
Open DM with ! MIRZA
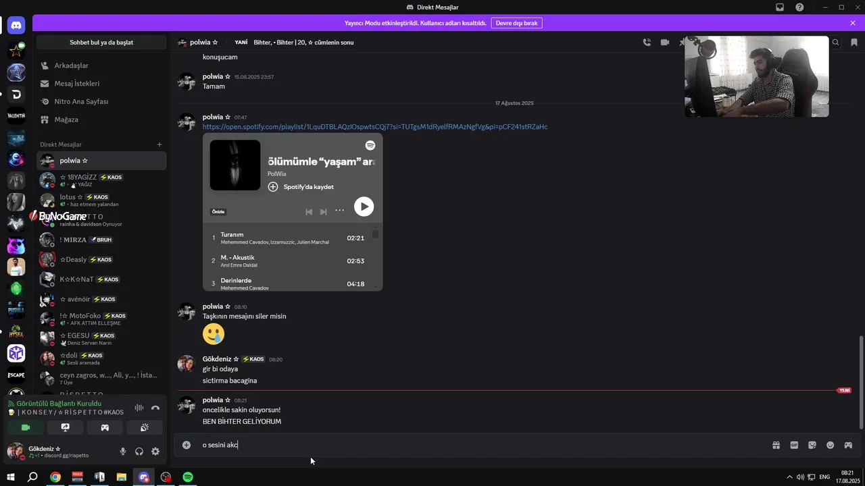101,240
